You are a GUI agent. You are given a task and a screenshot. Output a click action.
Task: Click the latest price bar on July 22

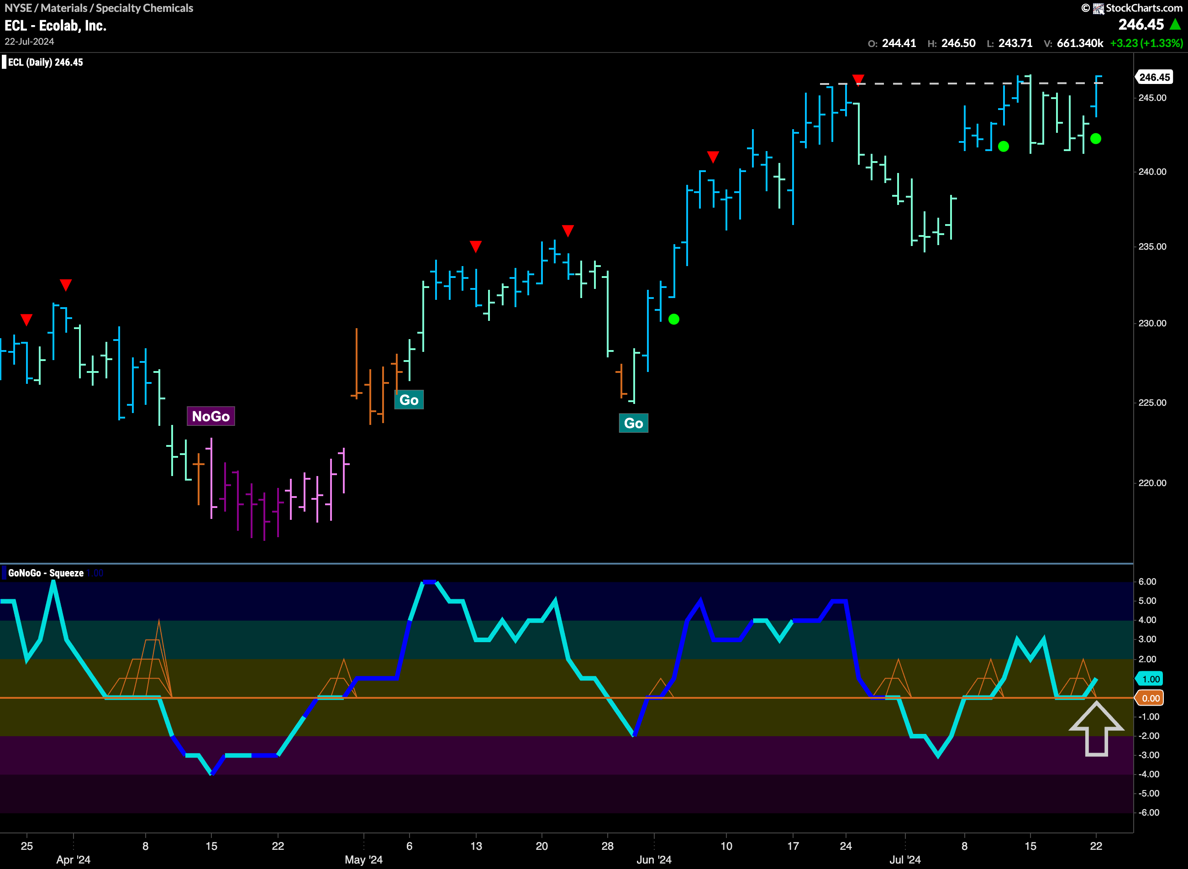[x=1096, y=96]
